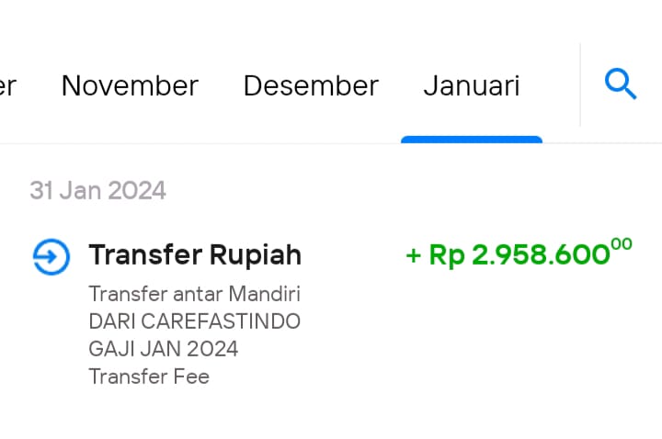662x439 pixels.
Task: Click the superscript 00 decimals of the amount
Action: tap(622, 244)
